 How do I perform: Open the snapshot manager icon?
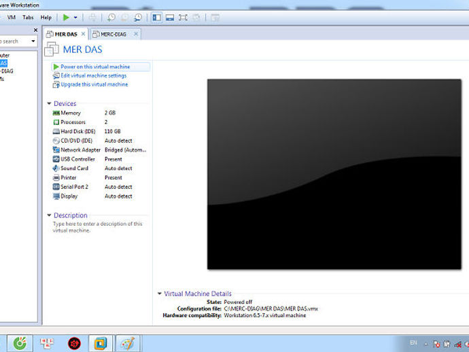click(x=137, y=18)
